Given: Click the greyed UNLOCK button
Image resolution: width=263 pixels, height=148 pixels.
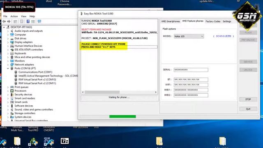Looking at the screenshot, I should point(248,70).
